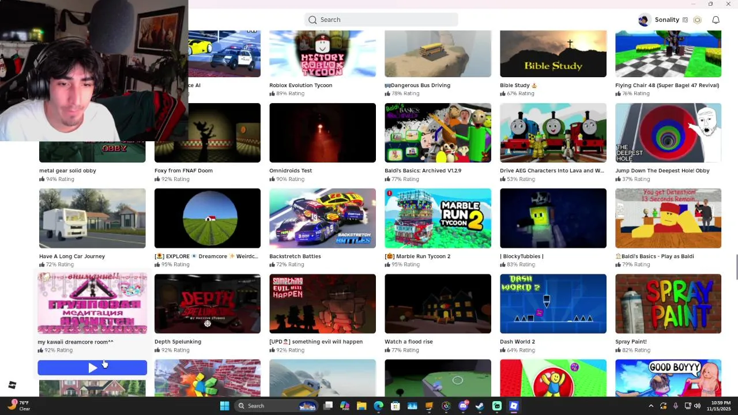Open the Windows Start menu
Screen dimensions: 738x415
(224, 406)
